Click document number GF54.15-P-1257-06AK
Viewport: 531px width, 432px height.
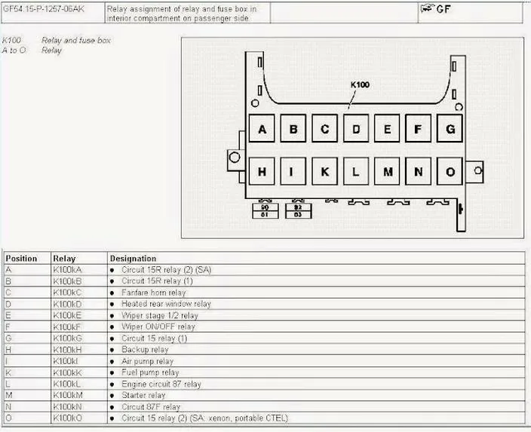point(43,9)
